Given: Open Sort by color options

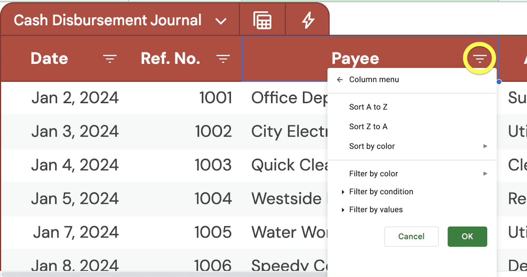Looking at the screenshot, I should [372, 146].
